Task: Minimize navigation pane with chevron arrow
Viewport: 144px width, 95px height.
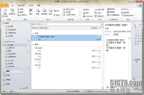Action: click(28, 23)
